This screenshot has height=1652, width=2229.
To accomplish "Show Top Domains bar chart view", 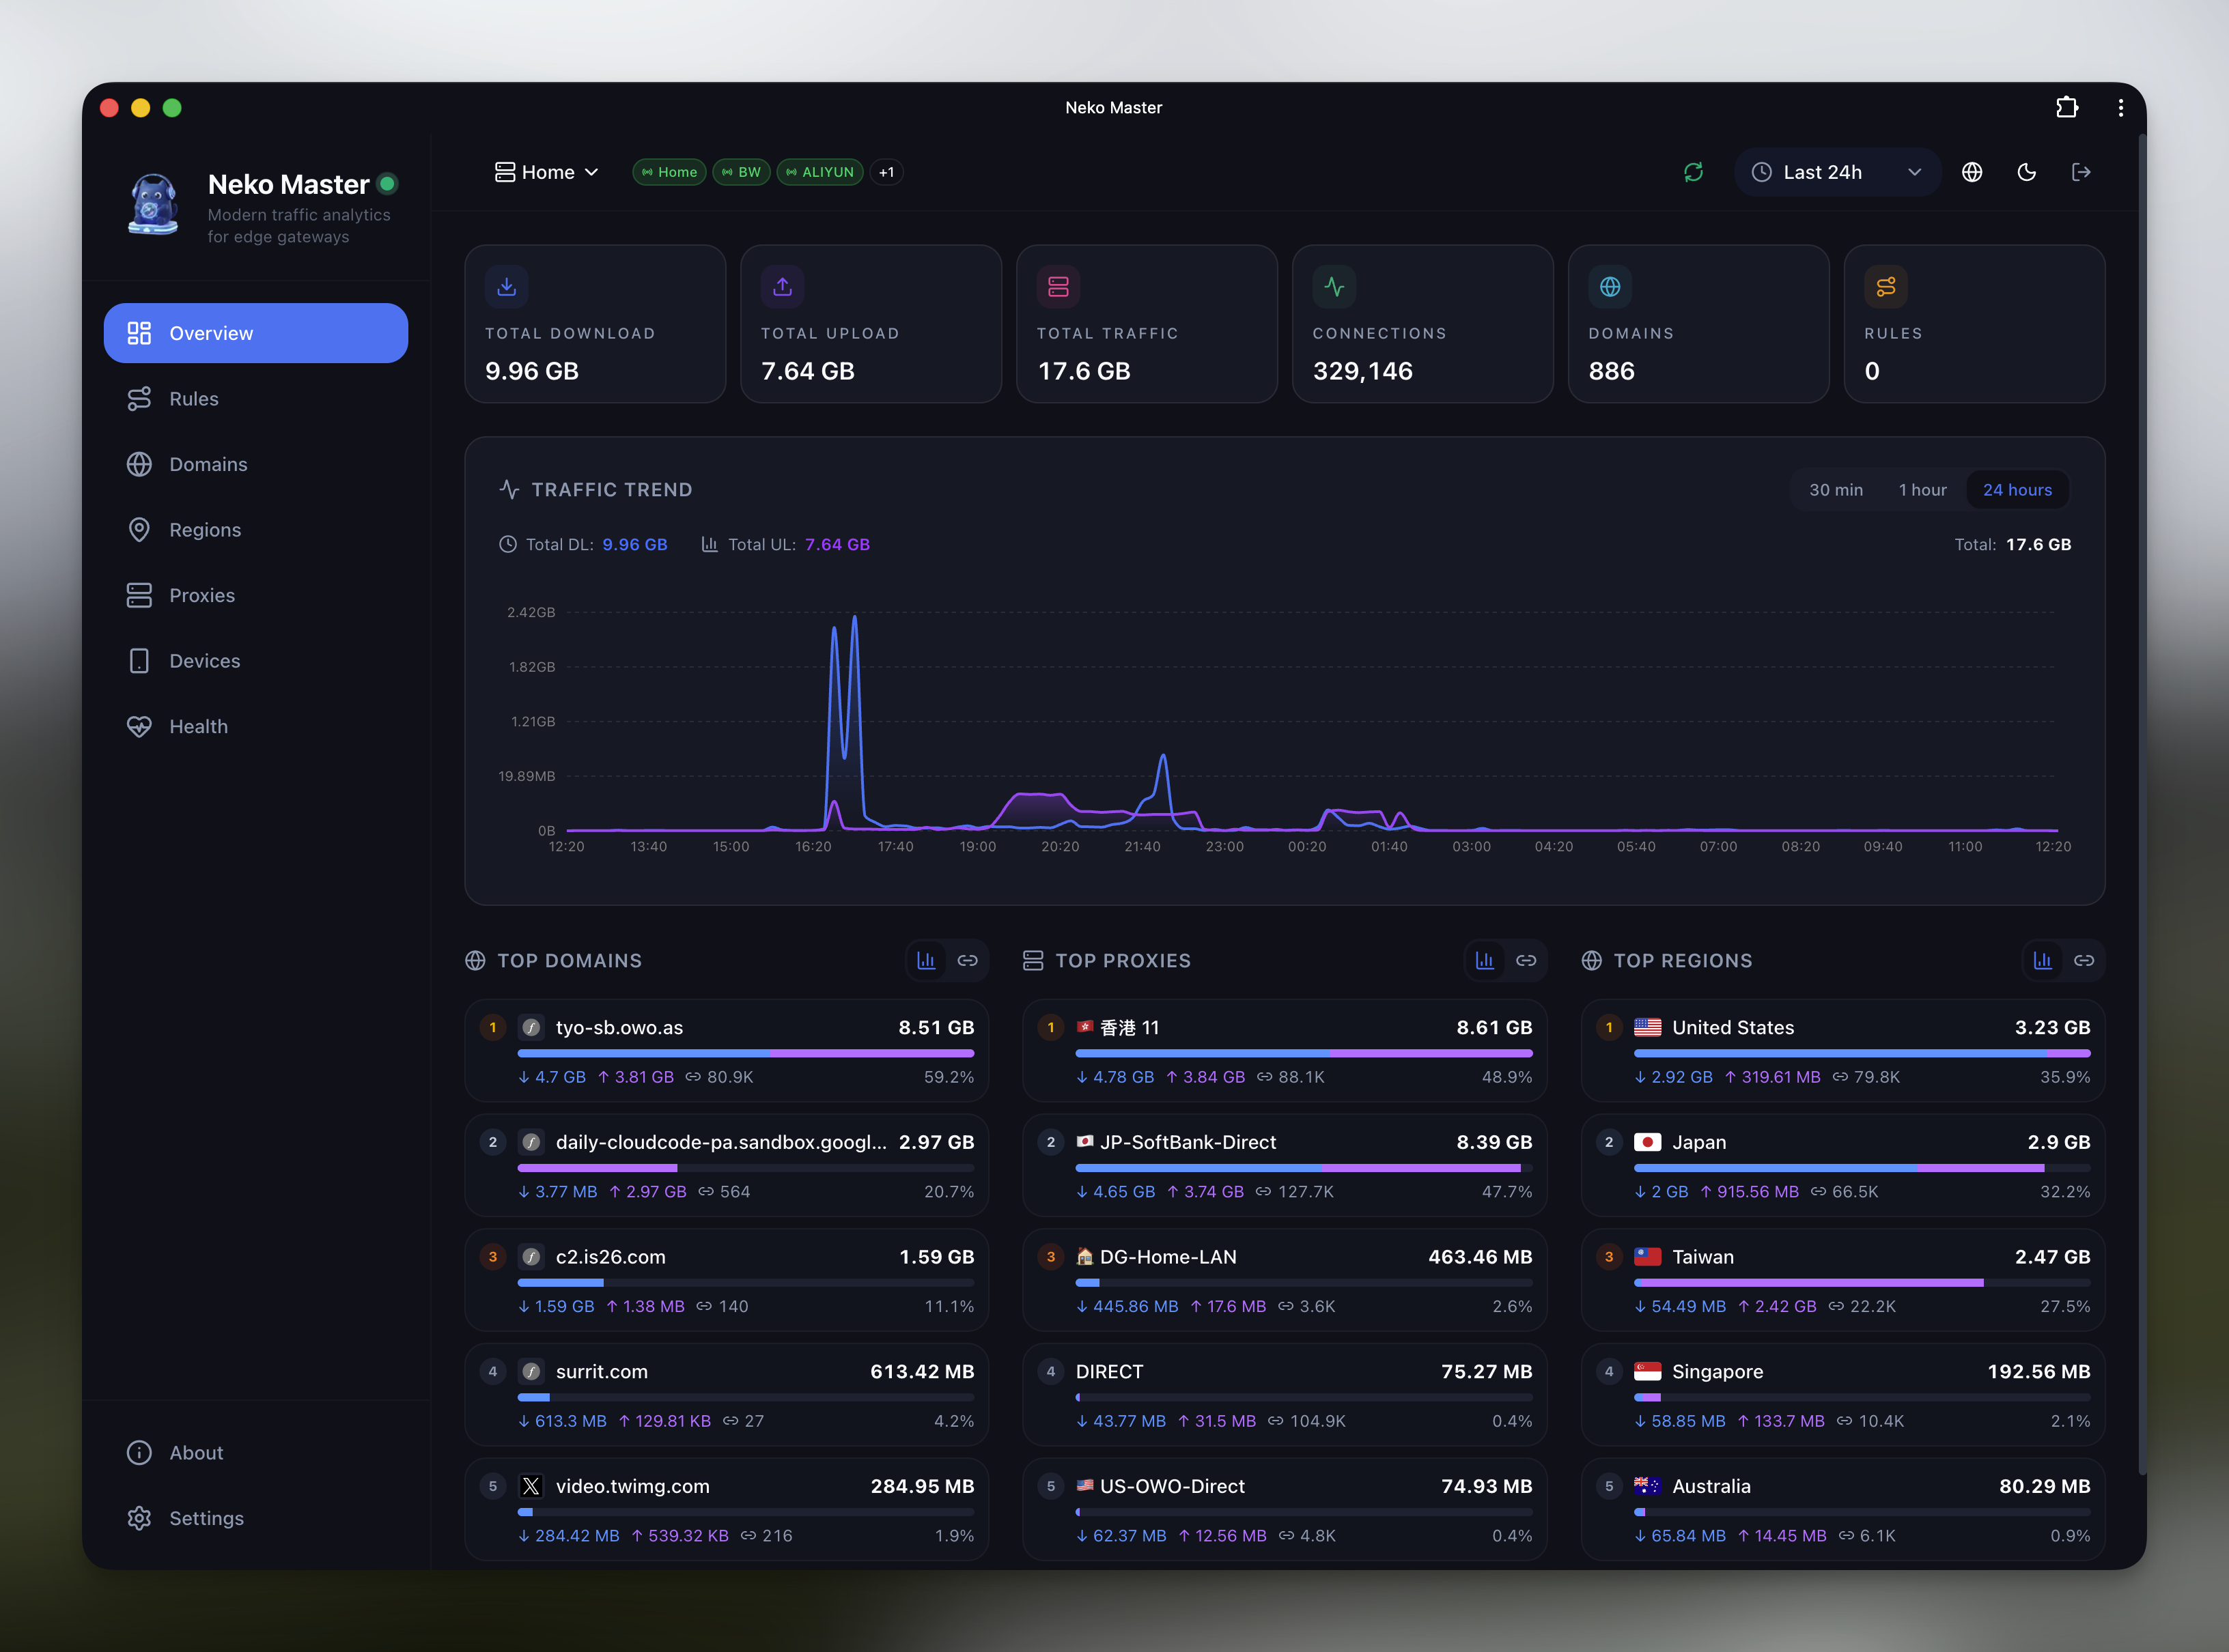I will (927, 960).
